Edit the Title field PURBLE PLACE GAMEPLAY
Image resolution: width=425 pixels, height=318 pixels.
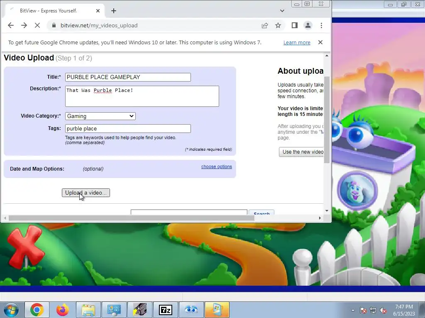click(x=128, y=77)
